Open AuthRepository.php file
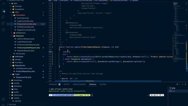The height and width of the screenshot is (106, 188). click(24, 68)
